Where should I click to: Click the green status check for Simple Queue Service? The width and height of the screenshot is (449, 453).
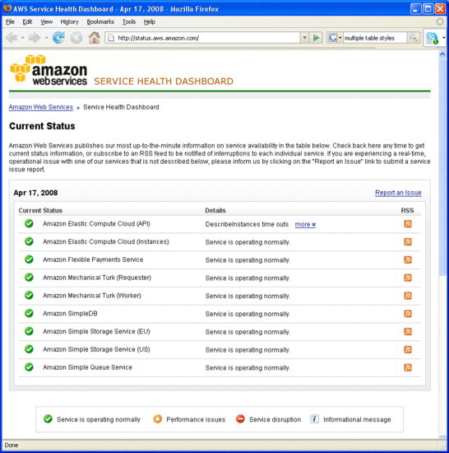point(29,367)
